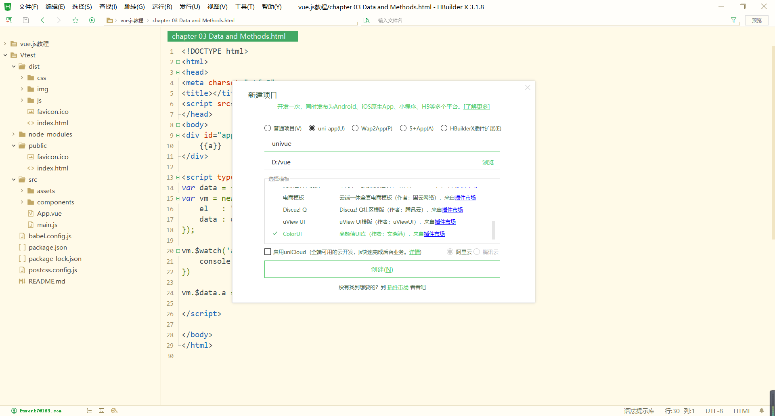The width and height of the screenshot is (775, 416).
Task: Click the HBuilder X logo icon
Action: pos(8,7)
